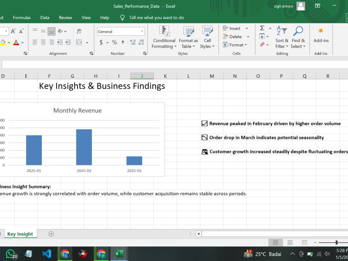Open the Data ribbon tab

pyautogui.click(x=45, y=17)
